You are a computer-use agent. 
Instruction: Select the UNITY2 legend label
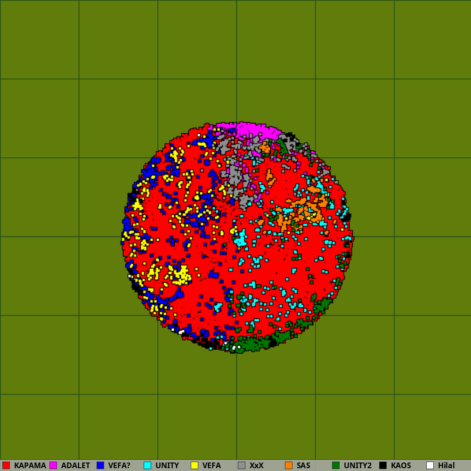(357, 465)
